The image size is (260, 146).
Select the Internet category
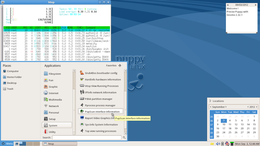(x=57, y=93)
